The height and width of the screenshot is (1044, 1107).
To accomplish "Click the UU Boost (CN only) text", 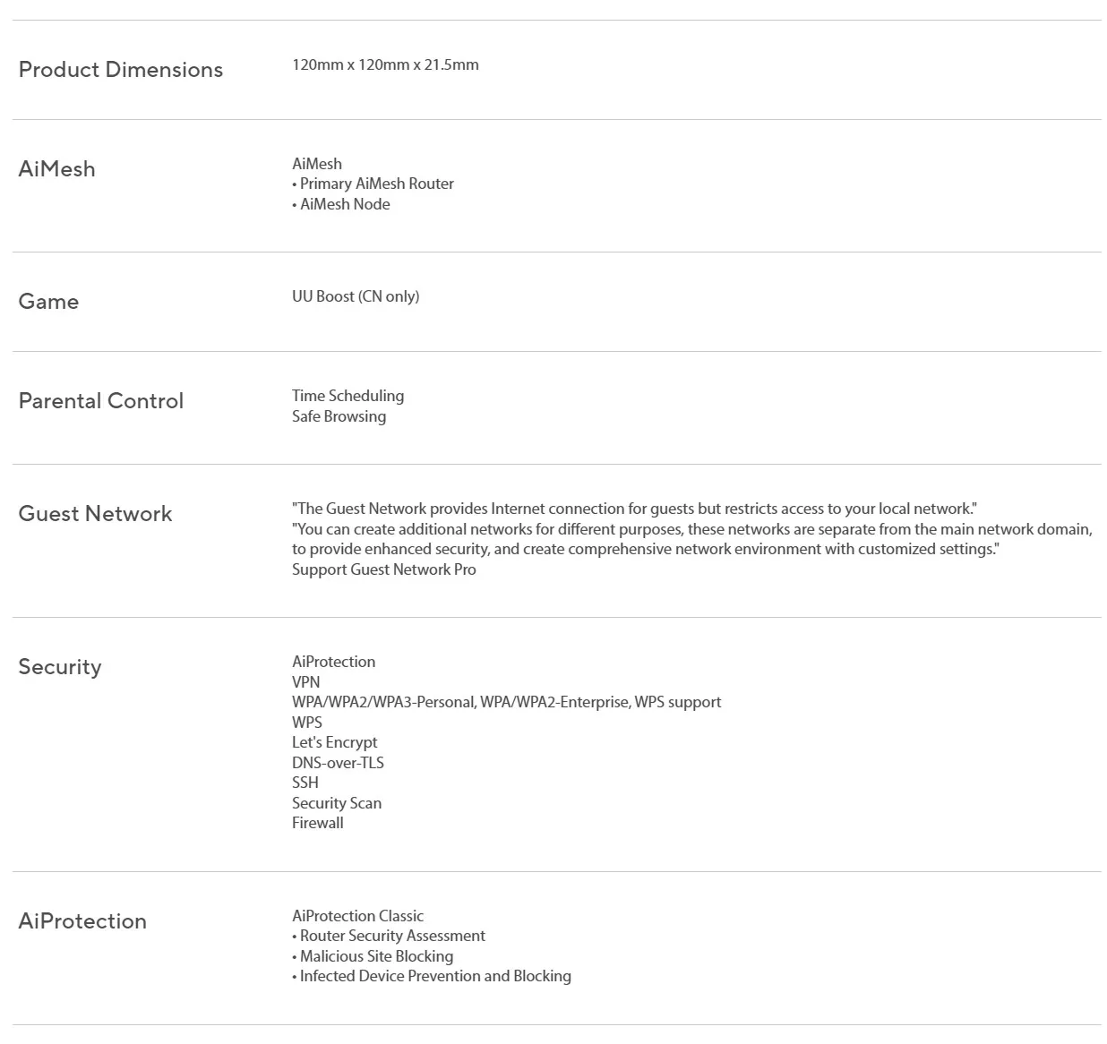I will pos(356,296).
